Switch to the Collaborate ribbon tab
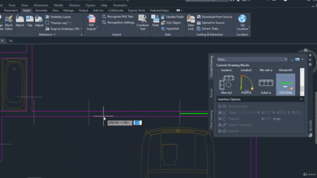This screenshot has width=317, height=178. [x=115, y=10]
